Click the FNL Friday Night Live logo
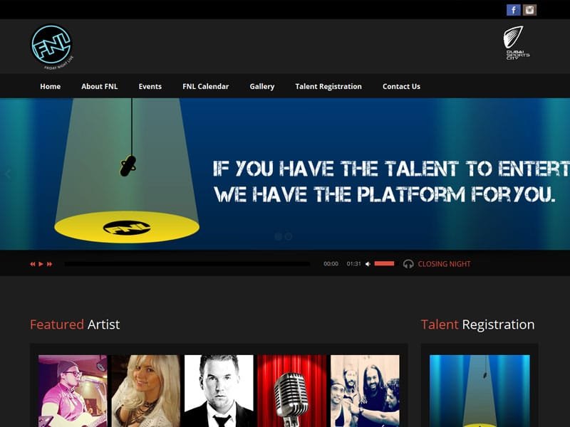 click(52, 46)
